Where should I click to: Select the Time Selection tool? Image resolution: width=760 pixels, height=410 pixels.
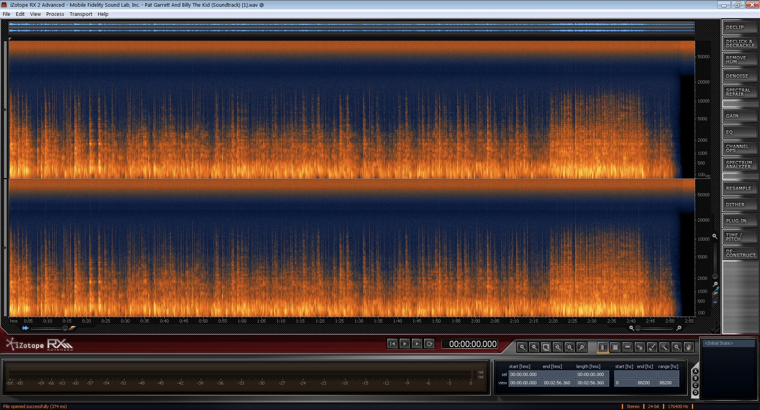pyautogui.click(x=603, y=347)
